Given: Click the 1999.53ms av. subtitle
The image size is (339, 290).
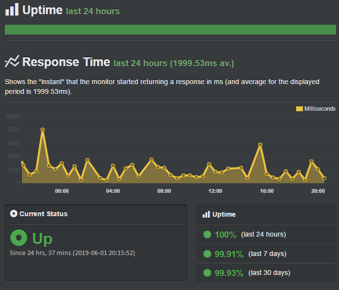Looking at the screenshot, I should [174, 63].
